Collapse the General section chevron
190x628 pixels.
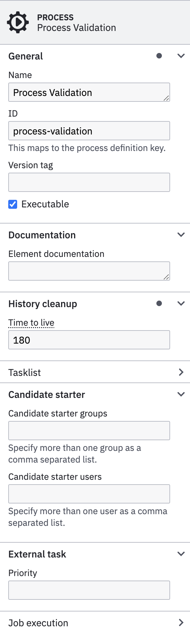[181, 56]
